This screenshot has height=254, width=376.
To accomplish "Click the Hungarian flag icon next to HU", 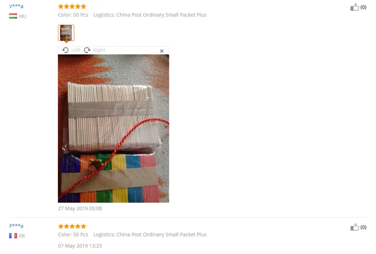I will tap(13, 16).
